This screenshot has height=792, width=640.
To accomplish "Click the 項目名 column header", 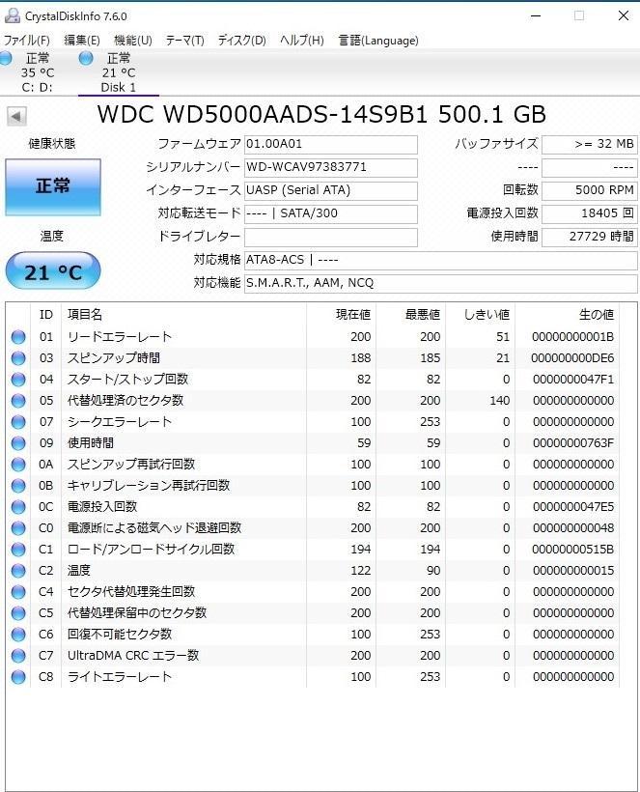I will (183, 315).
